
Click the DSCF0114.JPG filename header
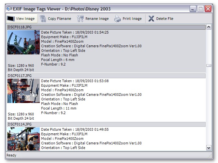click(x=20, y=124)
